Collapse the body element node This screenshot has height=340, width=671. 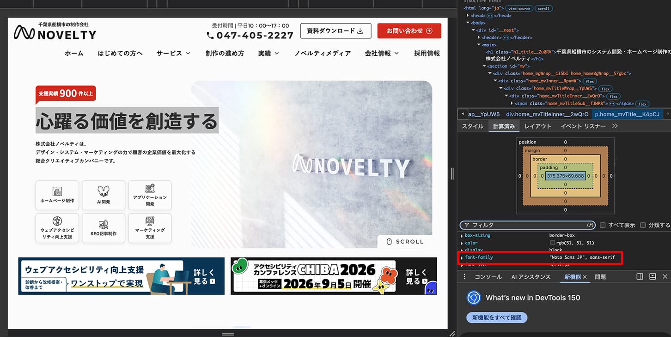468,23
